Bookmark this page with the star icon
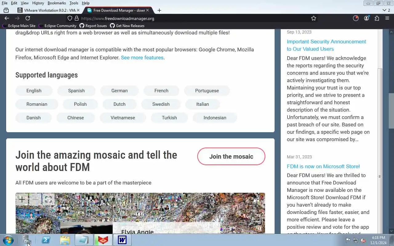394x246 pixels. [314, 18]
